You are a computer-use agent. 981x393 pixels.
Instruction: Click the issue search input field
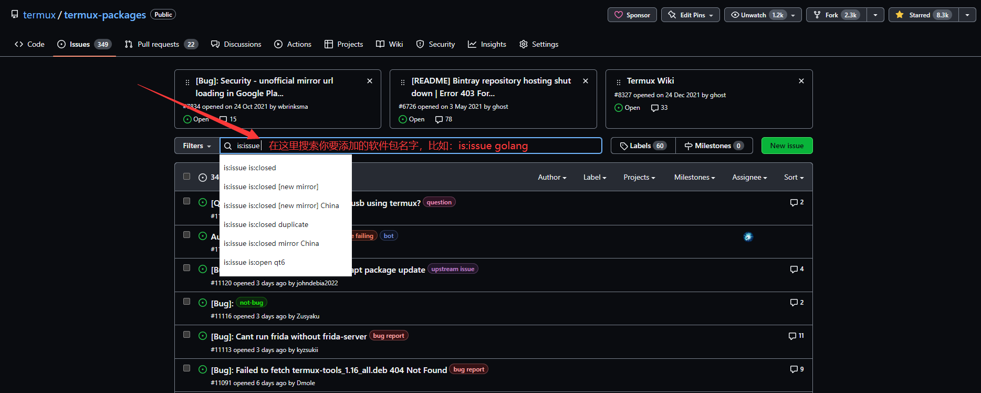click(411, 146)
